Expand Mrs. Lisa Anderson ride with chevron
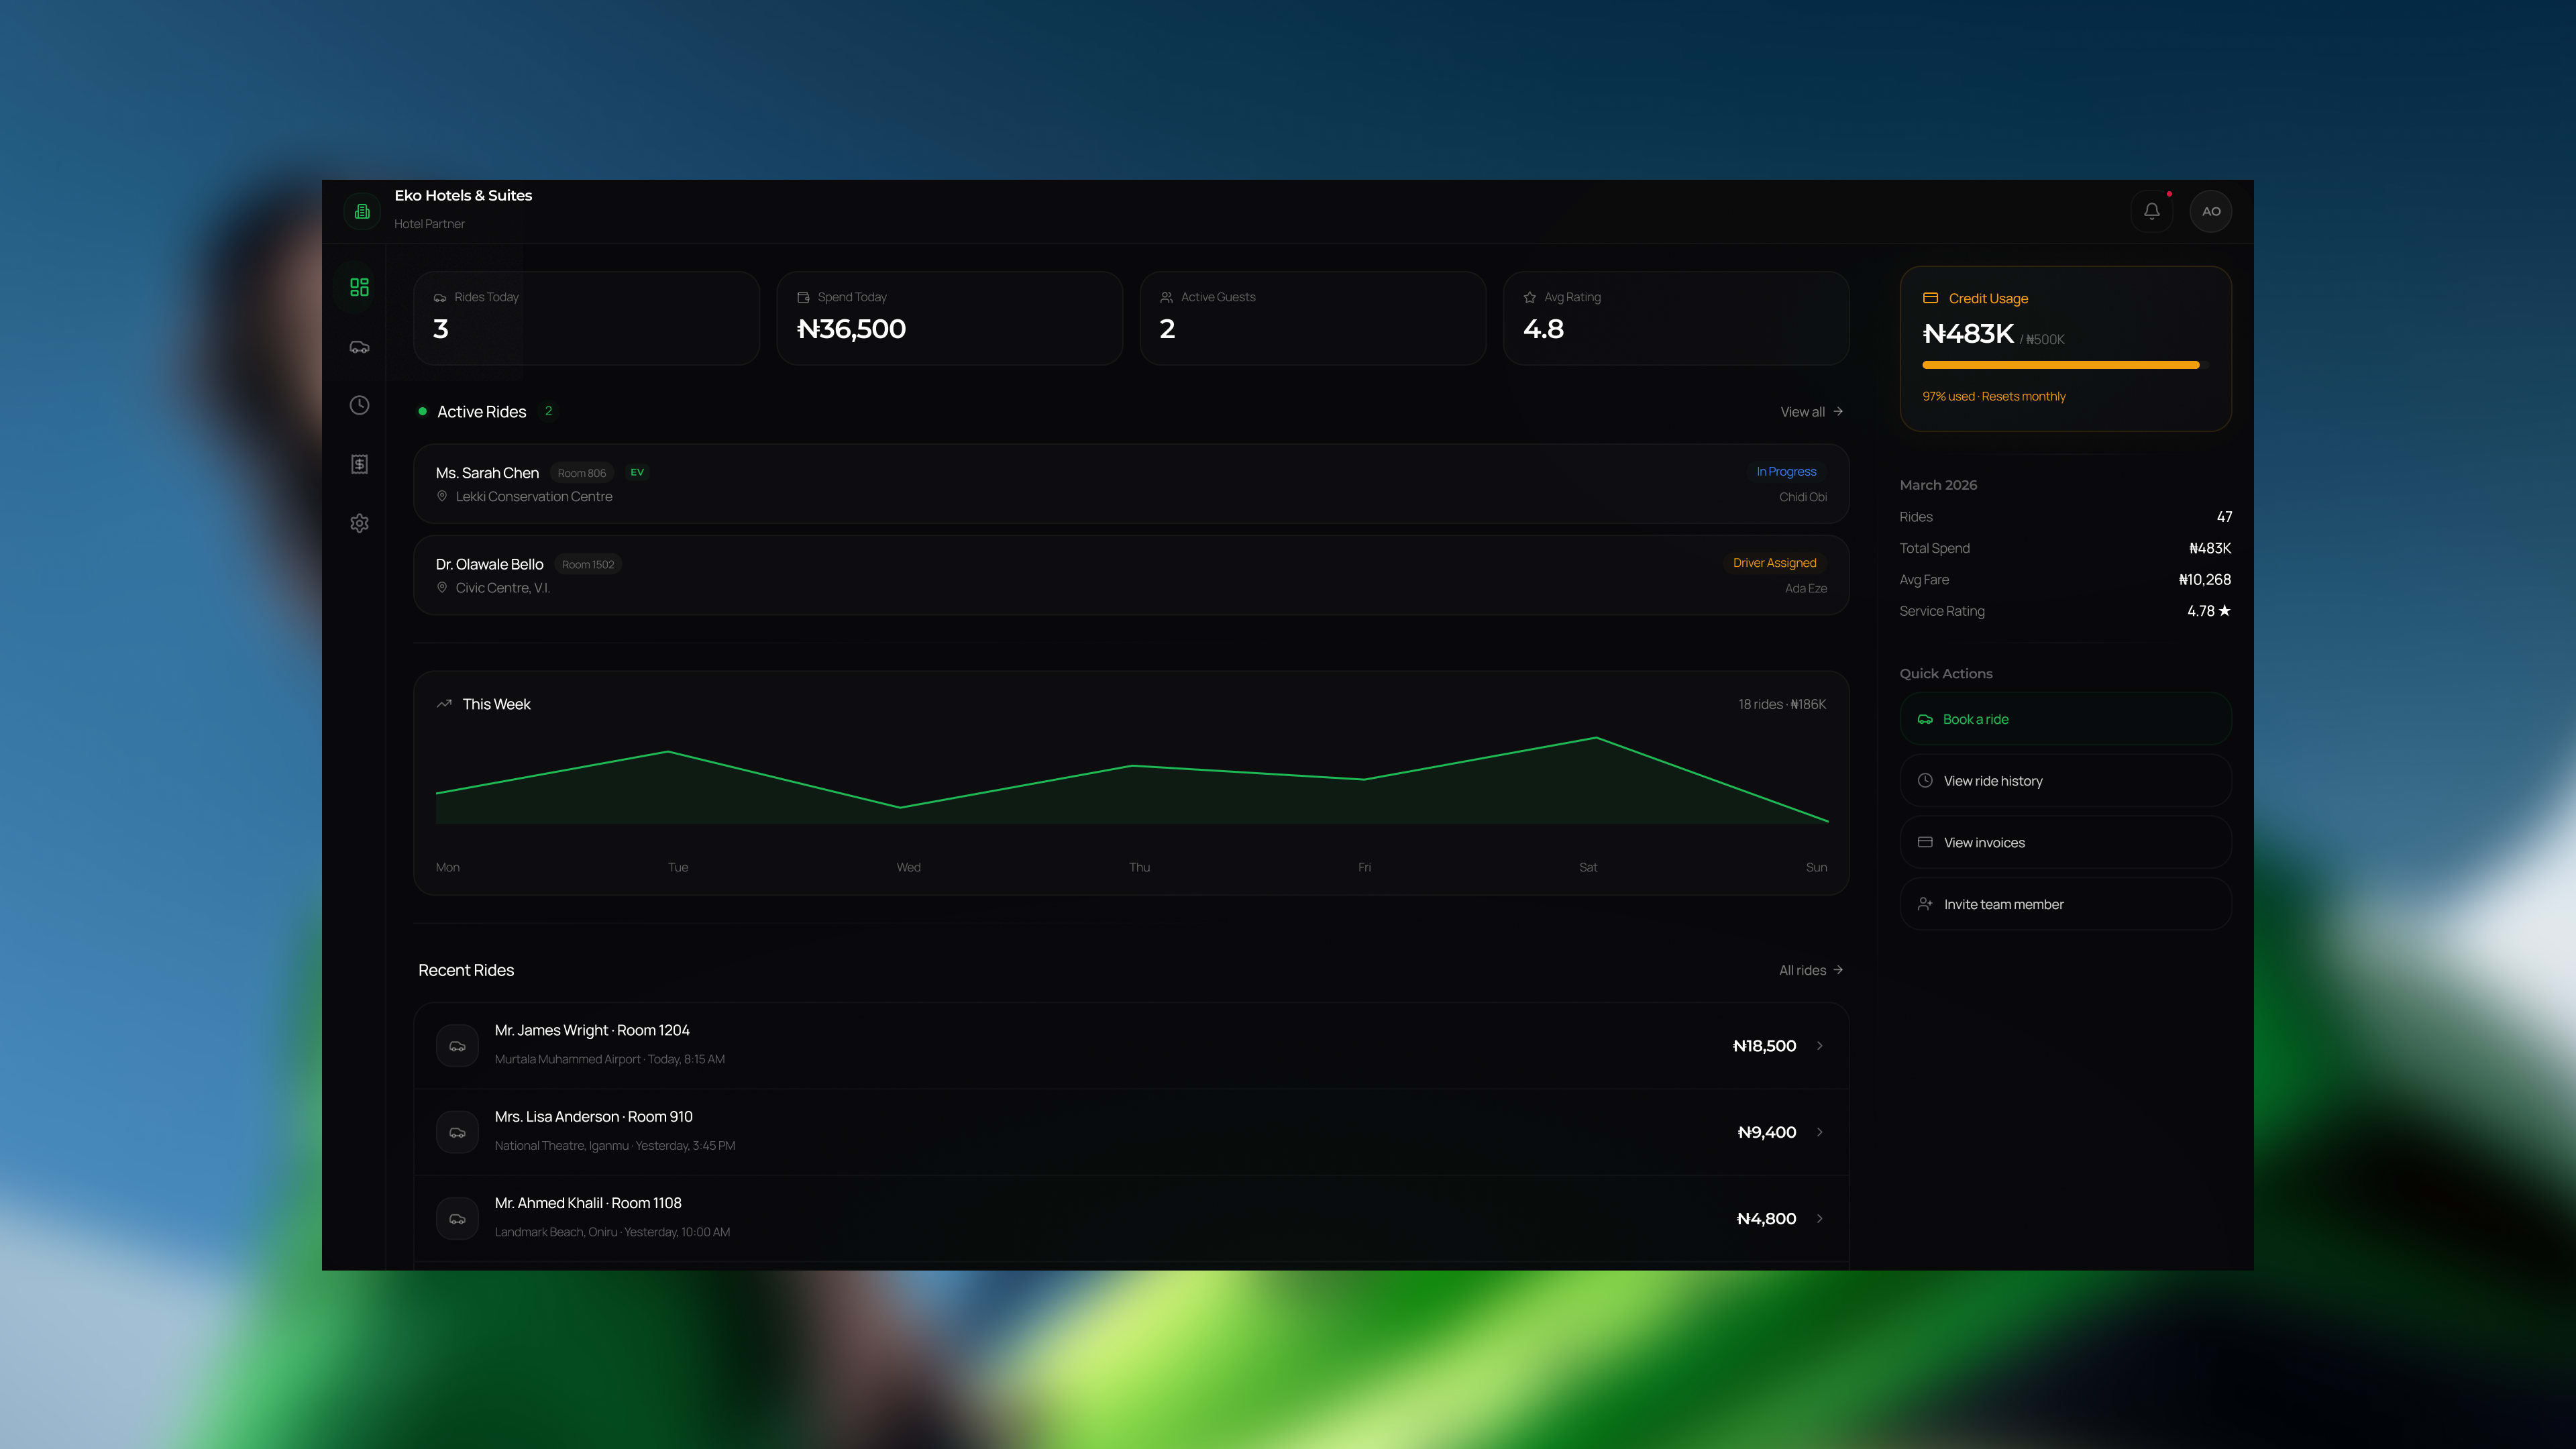The image size is (2576, 1449). (x=1820, y=1132)
